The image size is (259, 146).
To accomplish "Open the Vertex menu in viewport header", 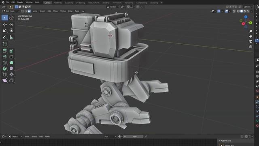I will (63, 11).
